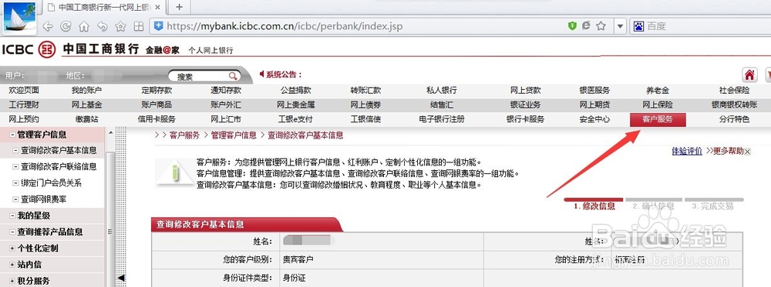Bookmark page with address bar star
This screenshot has width=771, height=287.
[601, 26]
